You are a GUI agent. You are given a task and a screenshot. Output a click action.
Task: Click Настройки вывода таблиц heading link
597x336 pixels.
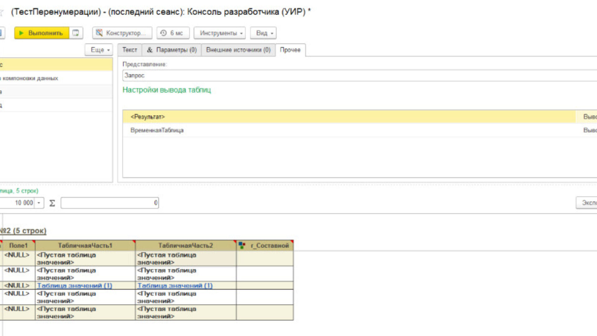pos(166,90)
